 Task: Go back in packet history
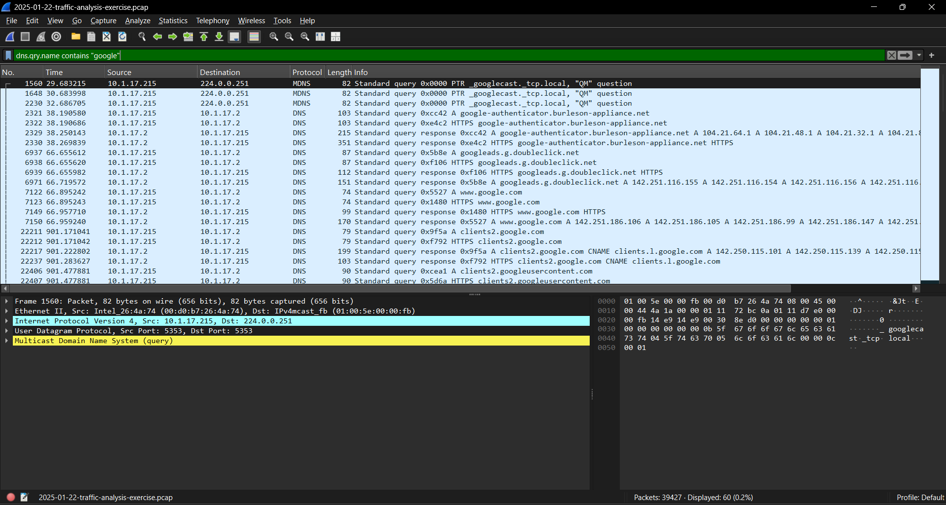157,37
